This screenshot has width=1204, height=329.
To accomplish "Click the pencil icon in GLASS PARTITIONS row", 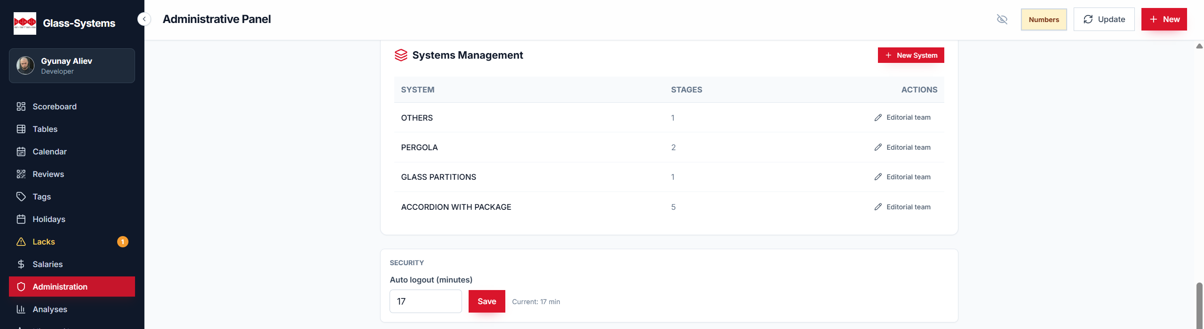I will (878, 177).
